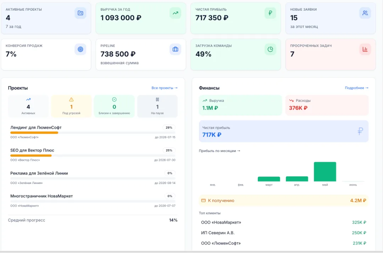Click the users icon on new requests card
The width and height of the screenshot is (383, 253).
pyautogui.click(x=365, y=13)
